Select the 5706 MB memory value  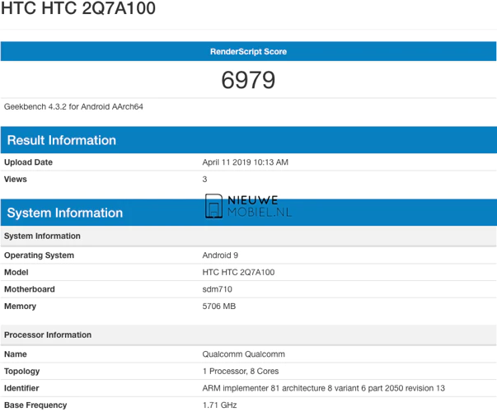(219, 307)
